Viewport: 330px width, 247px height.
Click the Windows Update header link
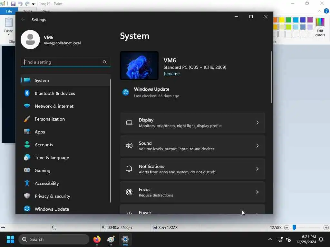151,89
